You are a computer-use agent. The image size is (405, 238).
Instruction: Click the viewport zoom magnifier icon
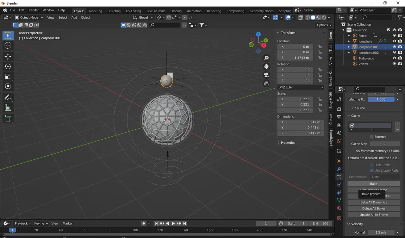(x=266, y=58)
